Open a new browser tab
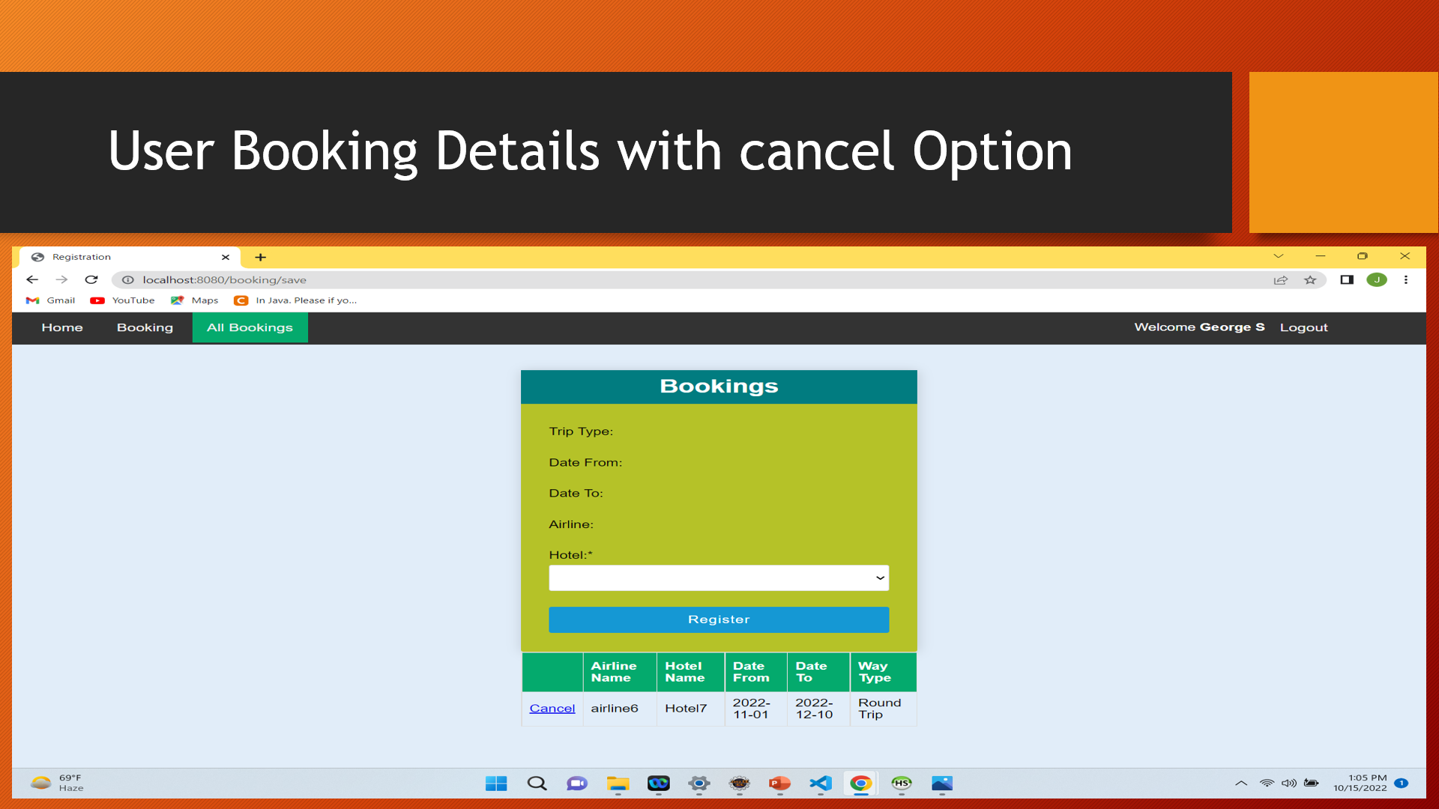This screenshot has width=1439, height=809. [x=260, y=257]
